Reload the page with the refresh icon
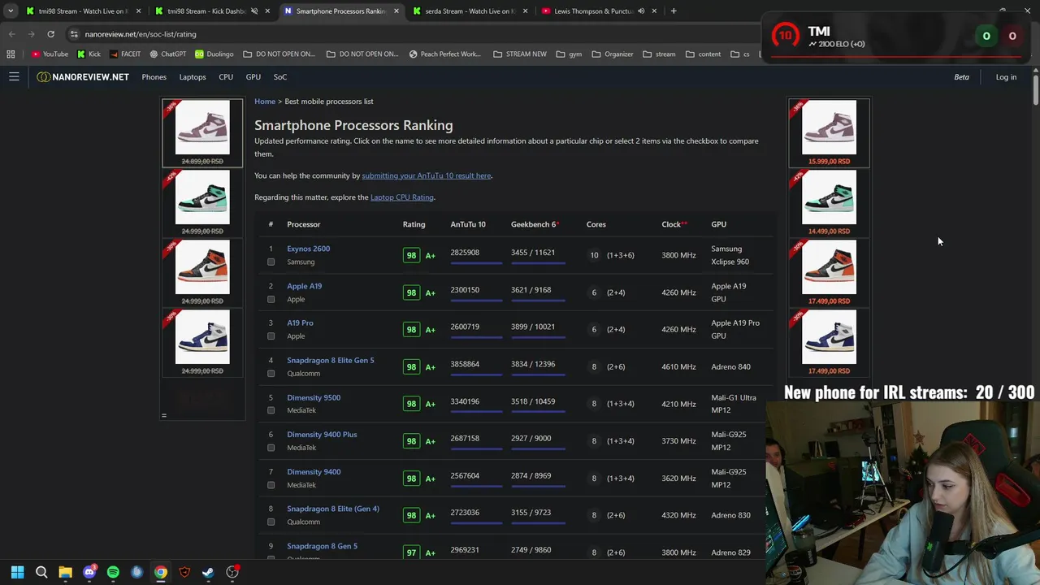The image size is (1040, 585). point(50,34)
